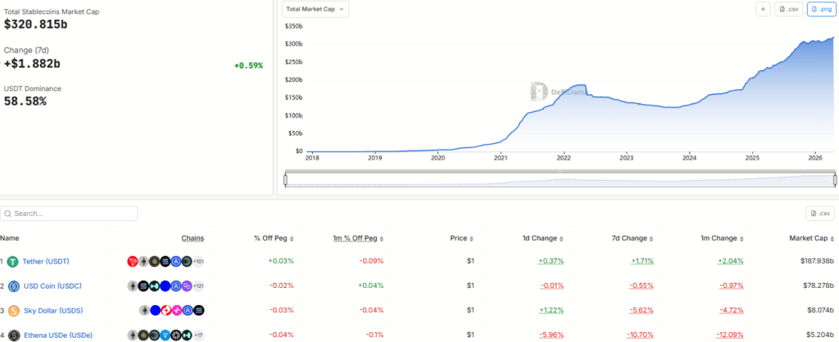Click the USD Coin logo icon
Image resolution: width=839 pixels, height=342 pixels.
pyautogui.click(x=13, y=286)
